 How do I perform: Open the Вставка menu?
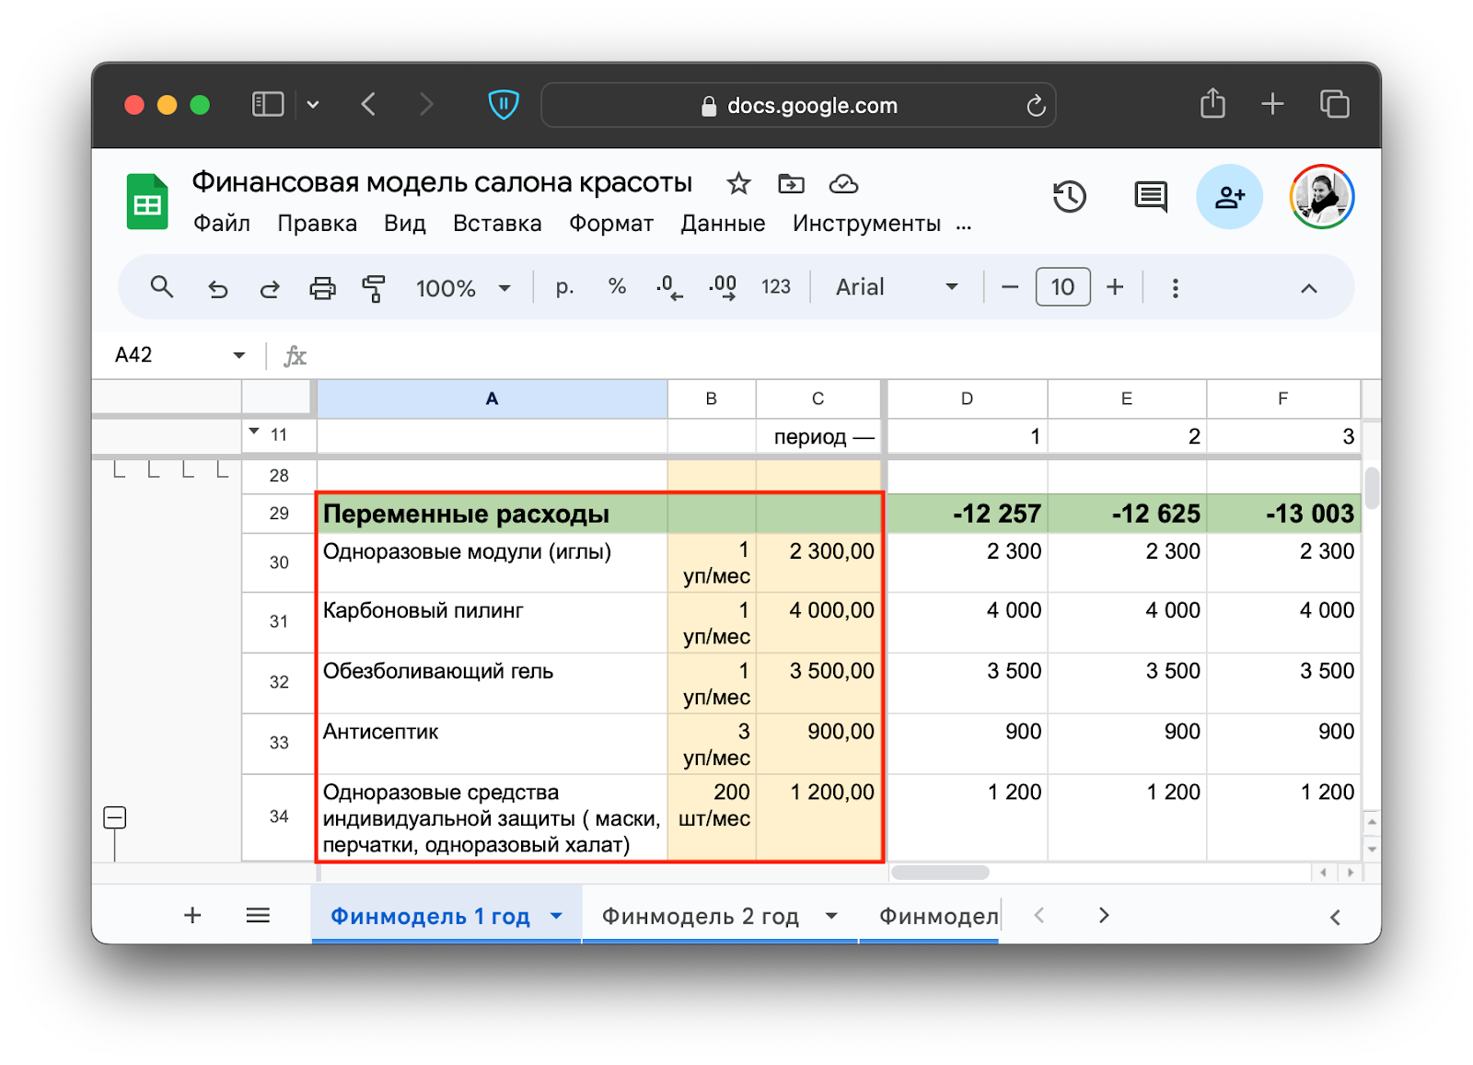[x=497, y=224]
